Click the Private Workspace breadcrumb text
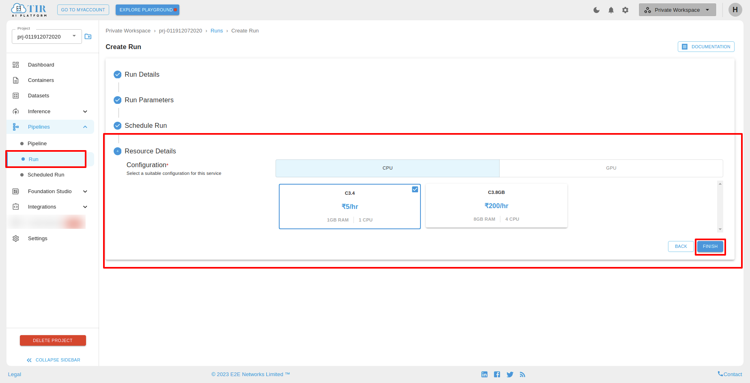Screen dimensions: 750x383 [128, 31]
